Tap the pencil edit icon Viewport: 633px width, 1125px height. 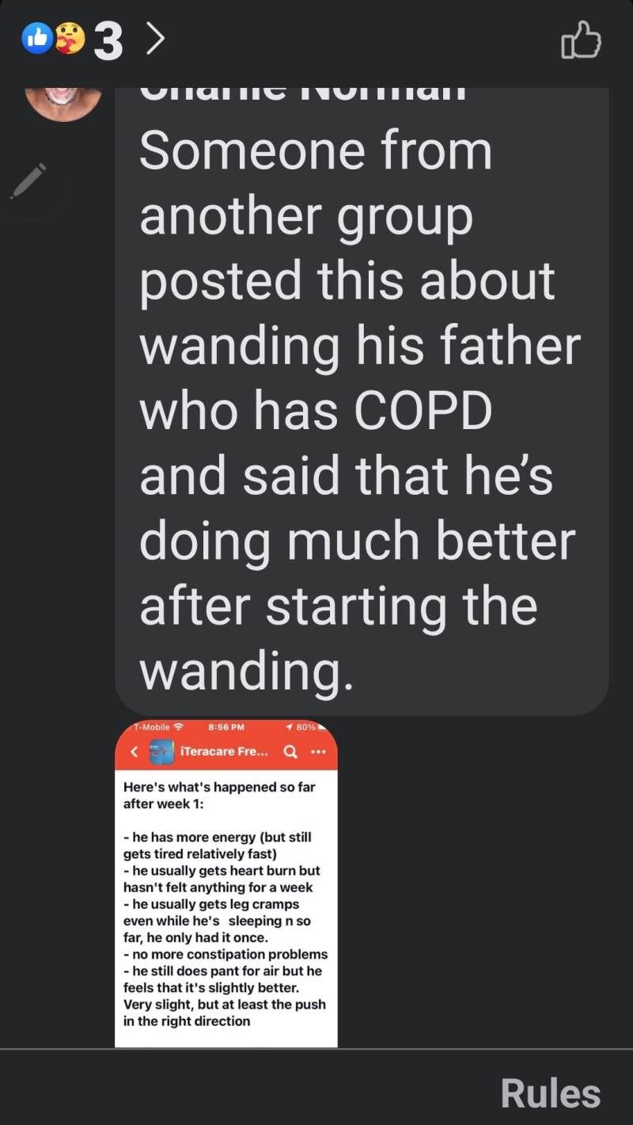coord(29,181)
